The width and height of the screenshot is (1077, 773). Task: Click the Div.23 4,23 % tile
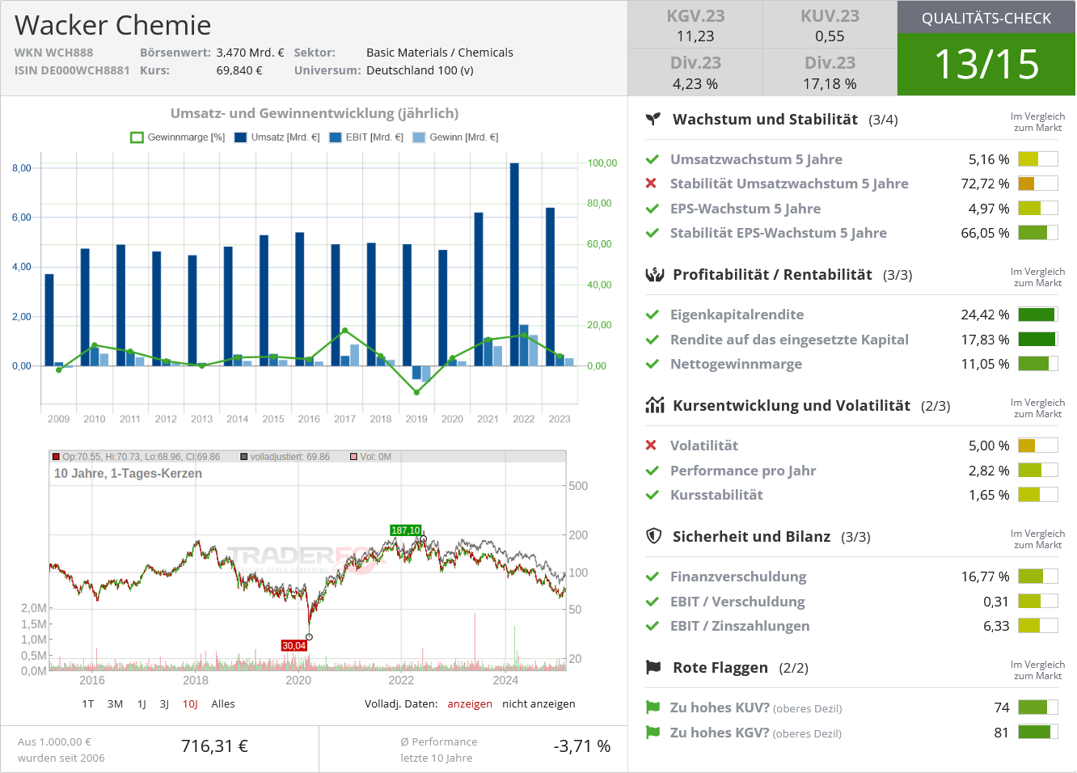[695, 73]
